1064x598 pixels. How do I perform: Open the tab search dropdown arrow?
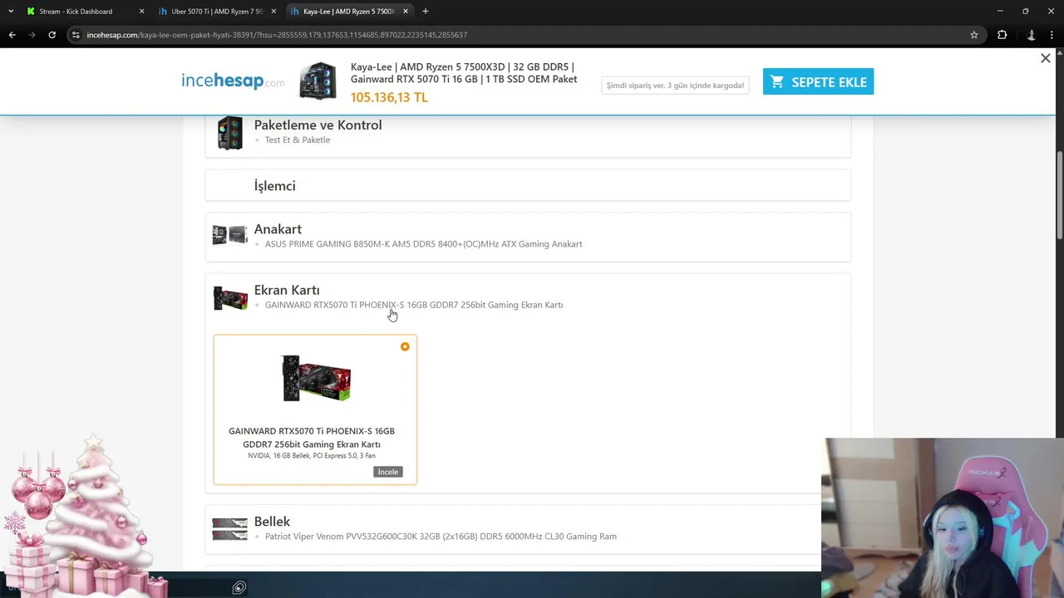click(x=10, y=12)
